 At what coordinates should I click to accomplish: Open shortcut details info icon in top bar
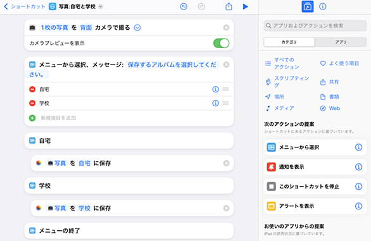[322, 6]
